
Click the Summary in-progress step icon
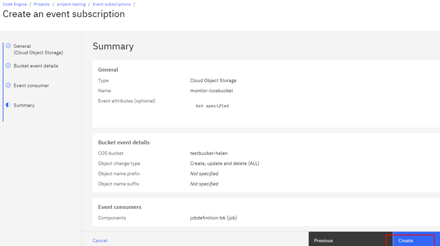(x=8, y=105)
